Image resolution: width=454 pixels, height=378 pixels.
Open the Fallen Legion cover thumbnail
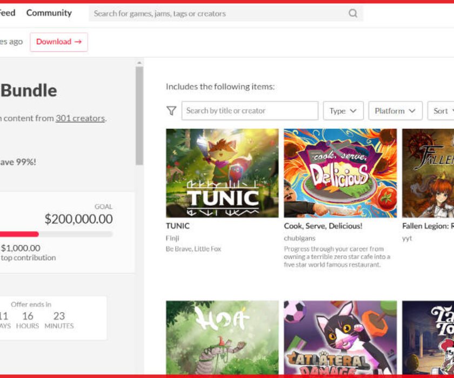[x=428, y=173]
